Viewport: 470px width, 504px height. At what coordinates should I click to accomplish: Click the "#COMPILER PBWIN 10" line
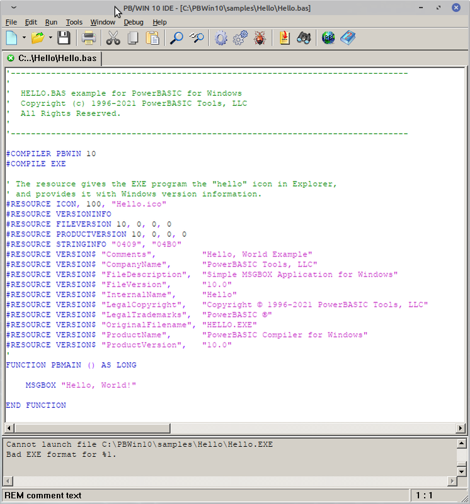(51, 154)
